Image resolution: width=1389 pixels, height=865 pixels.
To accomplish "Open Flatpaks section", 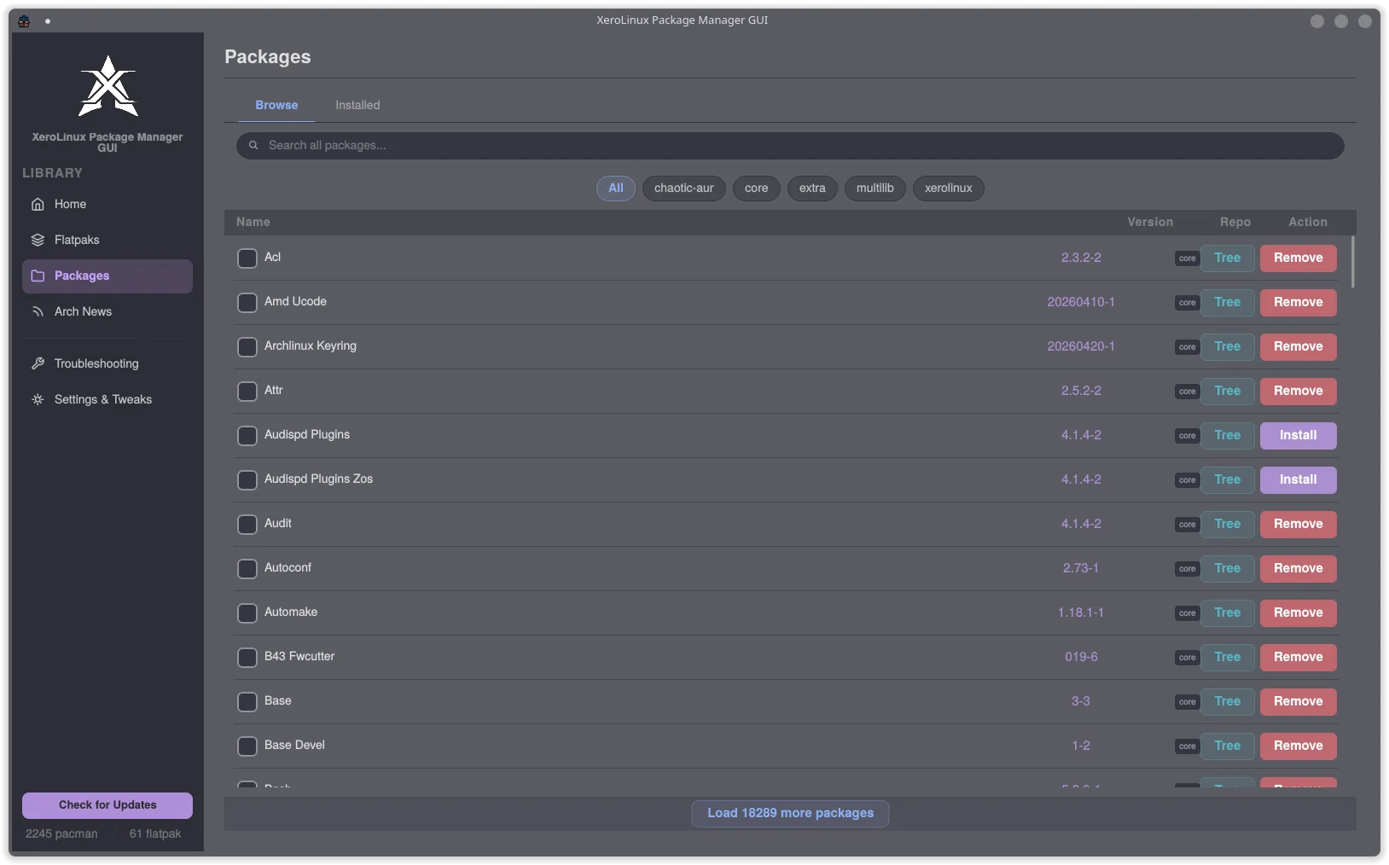I will point(108,240).
